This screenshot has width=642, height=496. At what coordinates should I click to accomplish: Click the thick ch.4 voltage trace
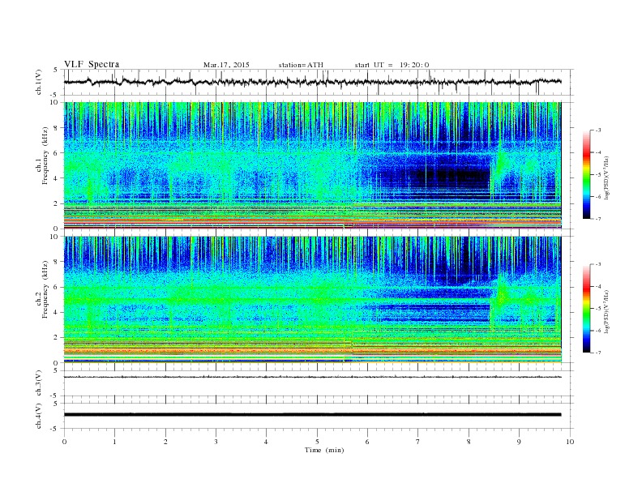coord(312,415)
